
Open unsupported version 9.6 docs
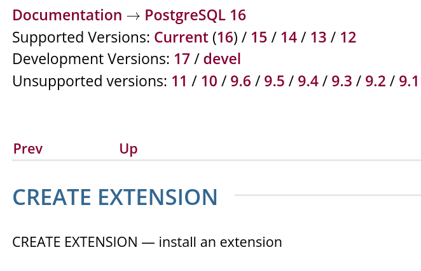(x=240, y=82)
